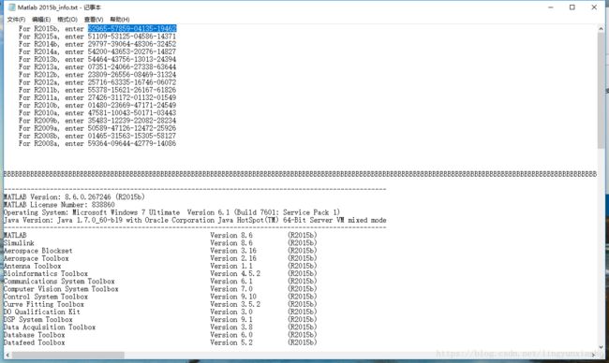Click the serial key in the R2009b row
609x363 pixels.
pos(132,121)
